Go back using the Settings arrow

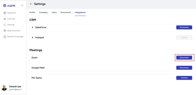coord(31,4)
